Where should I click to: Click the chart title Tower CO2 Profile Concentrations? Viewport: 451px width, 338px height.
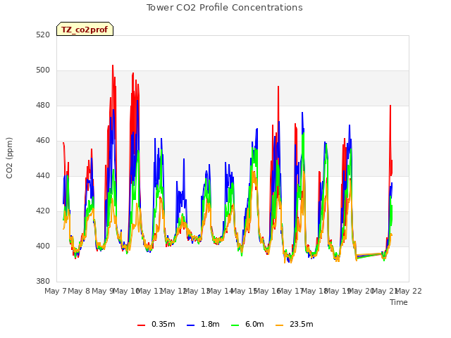click(225, 8)
